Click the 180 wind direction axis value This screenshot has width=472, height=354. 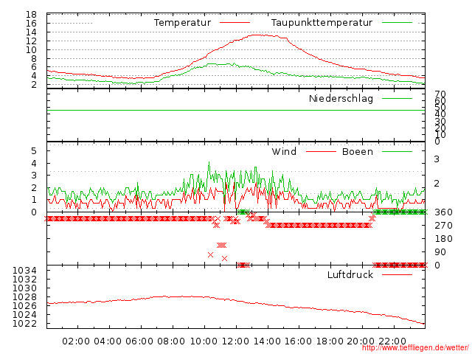pyautogui.click(x=443, y=239)
